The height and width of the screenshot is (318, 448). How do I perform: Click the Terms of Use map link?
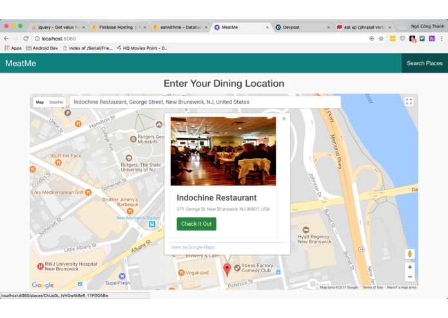(x=373, y=287)
